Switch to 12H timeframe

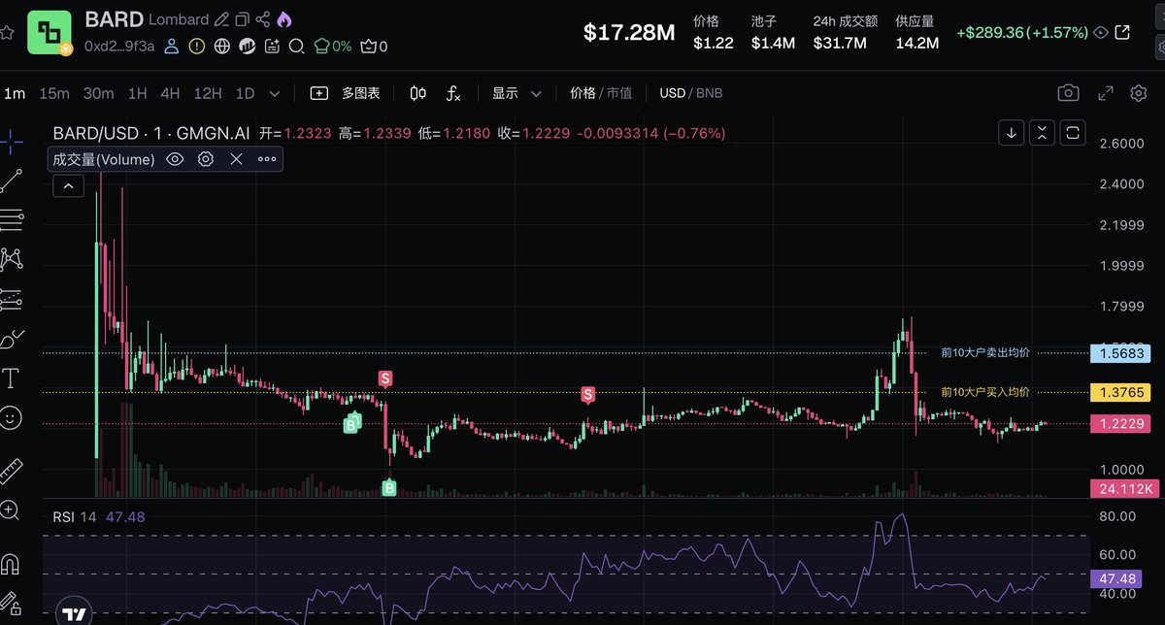(208, 93)
